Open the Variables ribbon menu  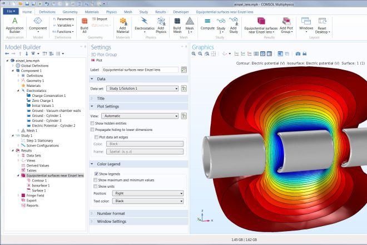click(x=63, y=25)
